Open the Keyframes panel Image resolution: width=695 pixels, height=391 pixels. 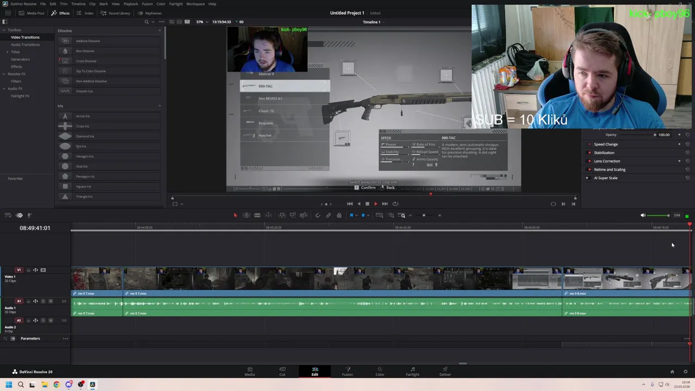(149, 13)
